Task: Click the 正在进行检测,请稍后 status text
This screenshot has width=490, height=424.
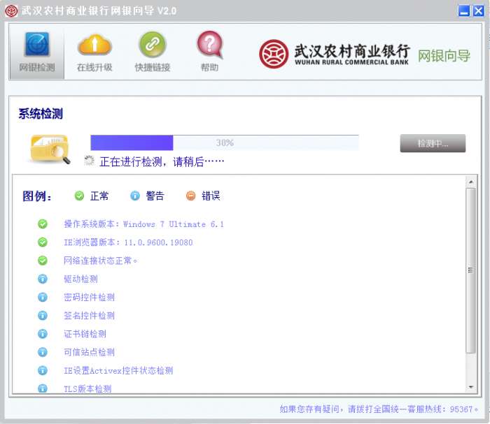Action: point(162,162)
